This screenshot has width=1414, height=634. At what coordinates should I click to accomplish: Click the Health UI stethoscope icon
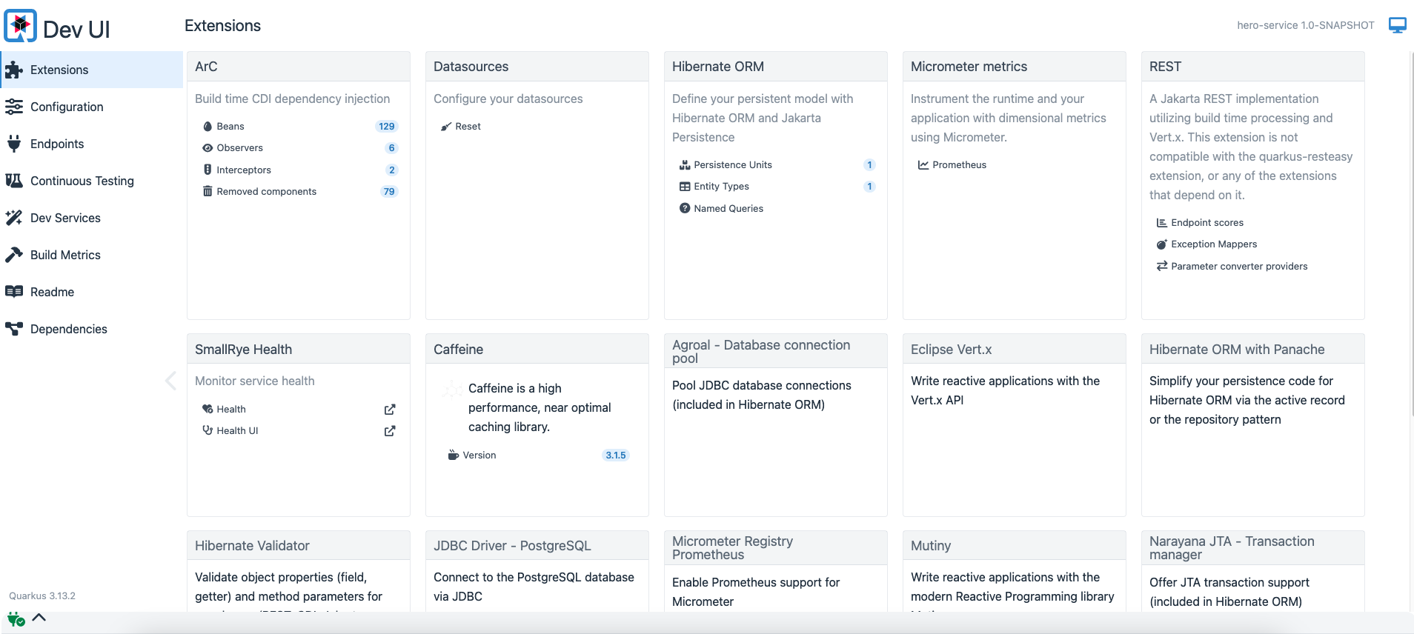point(208,430)
